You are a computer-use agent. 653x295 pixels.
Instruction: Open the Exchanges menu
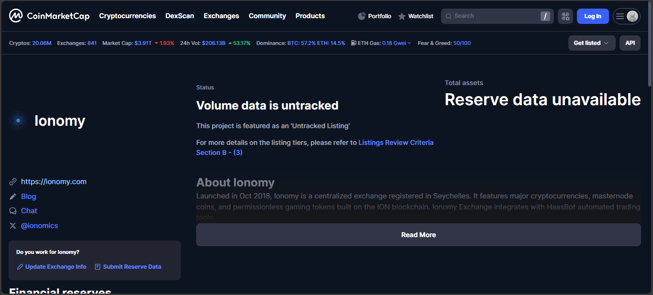(x=221, y=16)
